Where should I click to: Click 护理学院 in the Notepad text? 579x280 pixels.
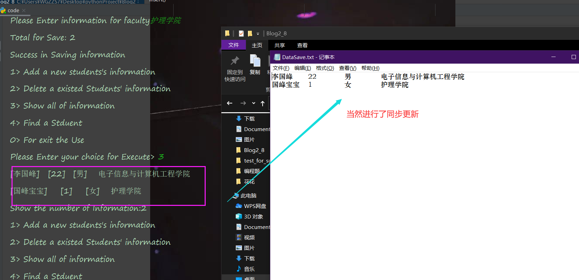[395, 85]
